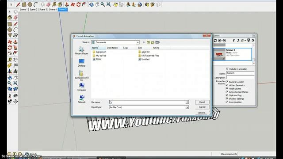The width and height of the screenshot is (283, 159).
Task: Select the Scale tool in left toolbar
Action: [x=10, y=53]
